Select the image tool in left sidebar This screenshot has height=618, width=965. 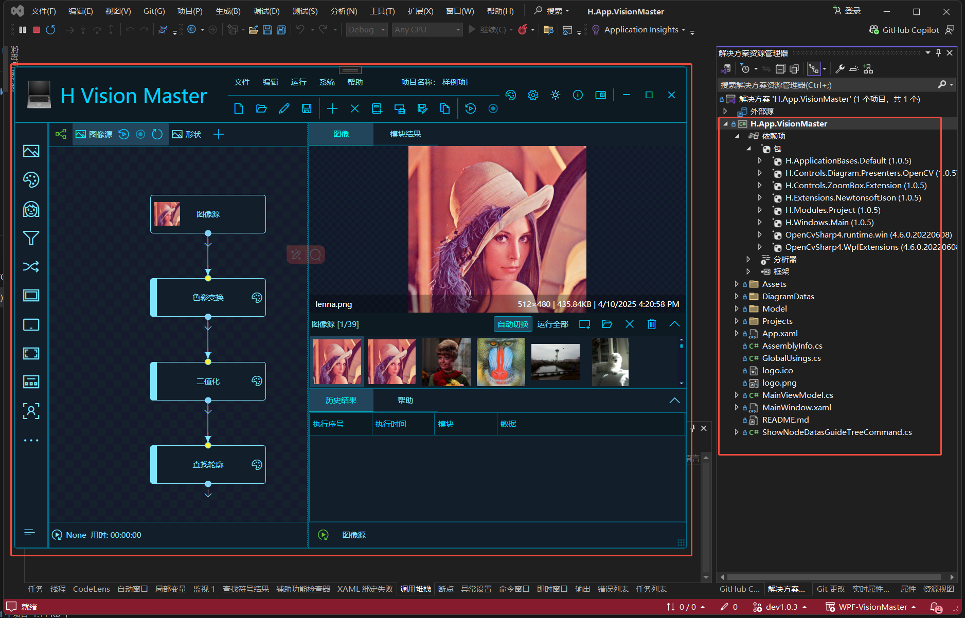point(31,151)
